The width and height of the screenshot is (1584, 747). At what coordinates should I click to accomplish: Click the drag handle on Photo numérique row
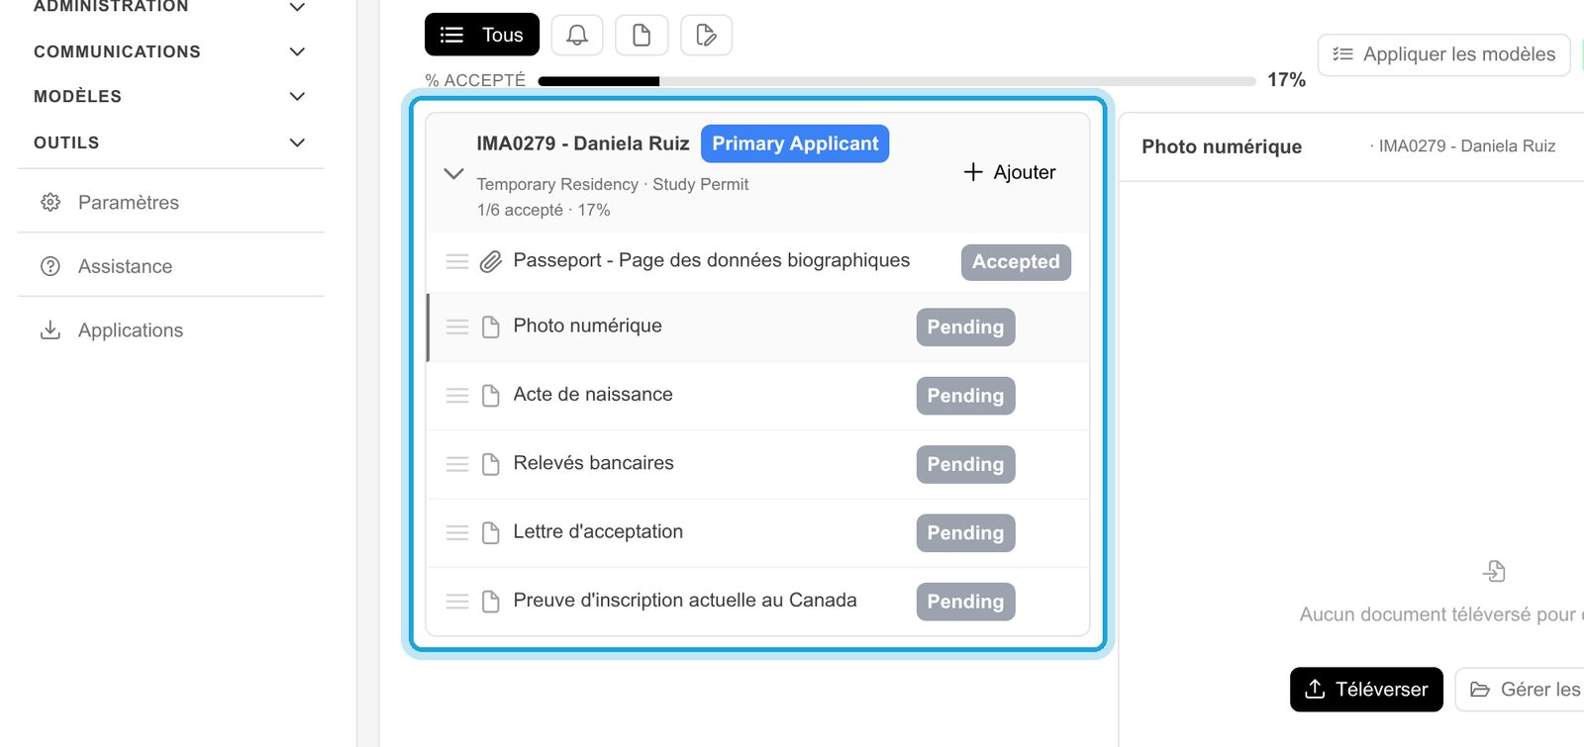click(x=457, y=327)
